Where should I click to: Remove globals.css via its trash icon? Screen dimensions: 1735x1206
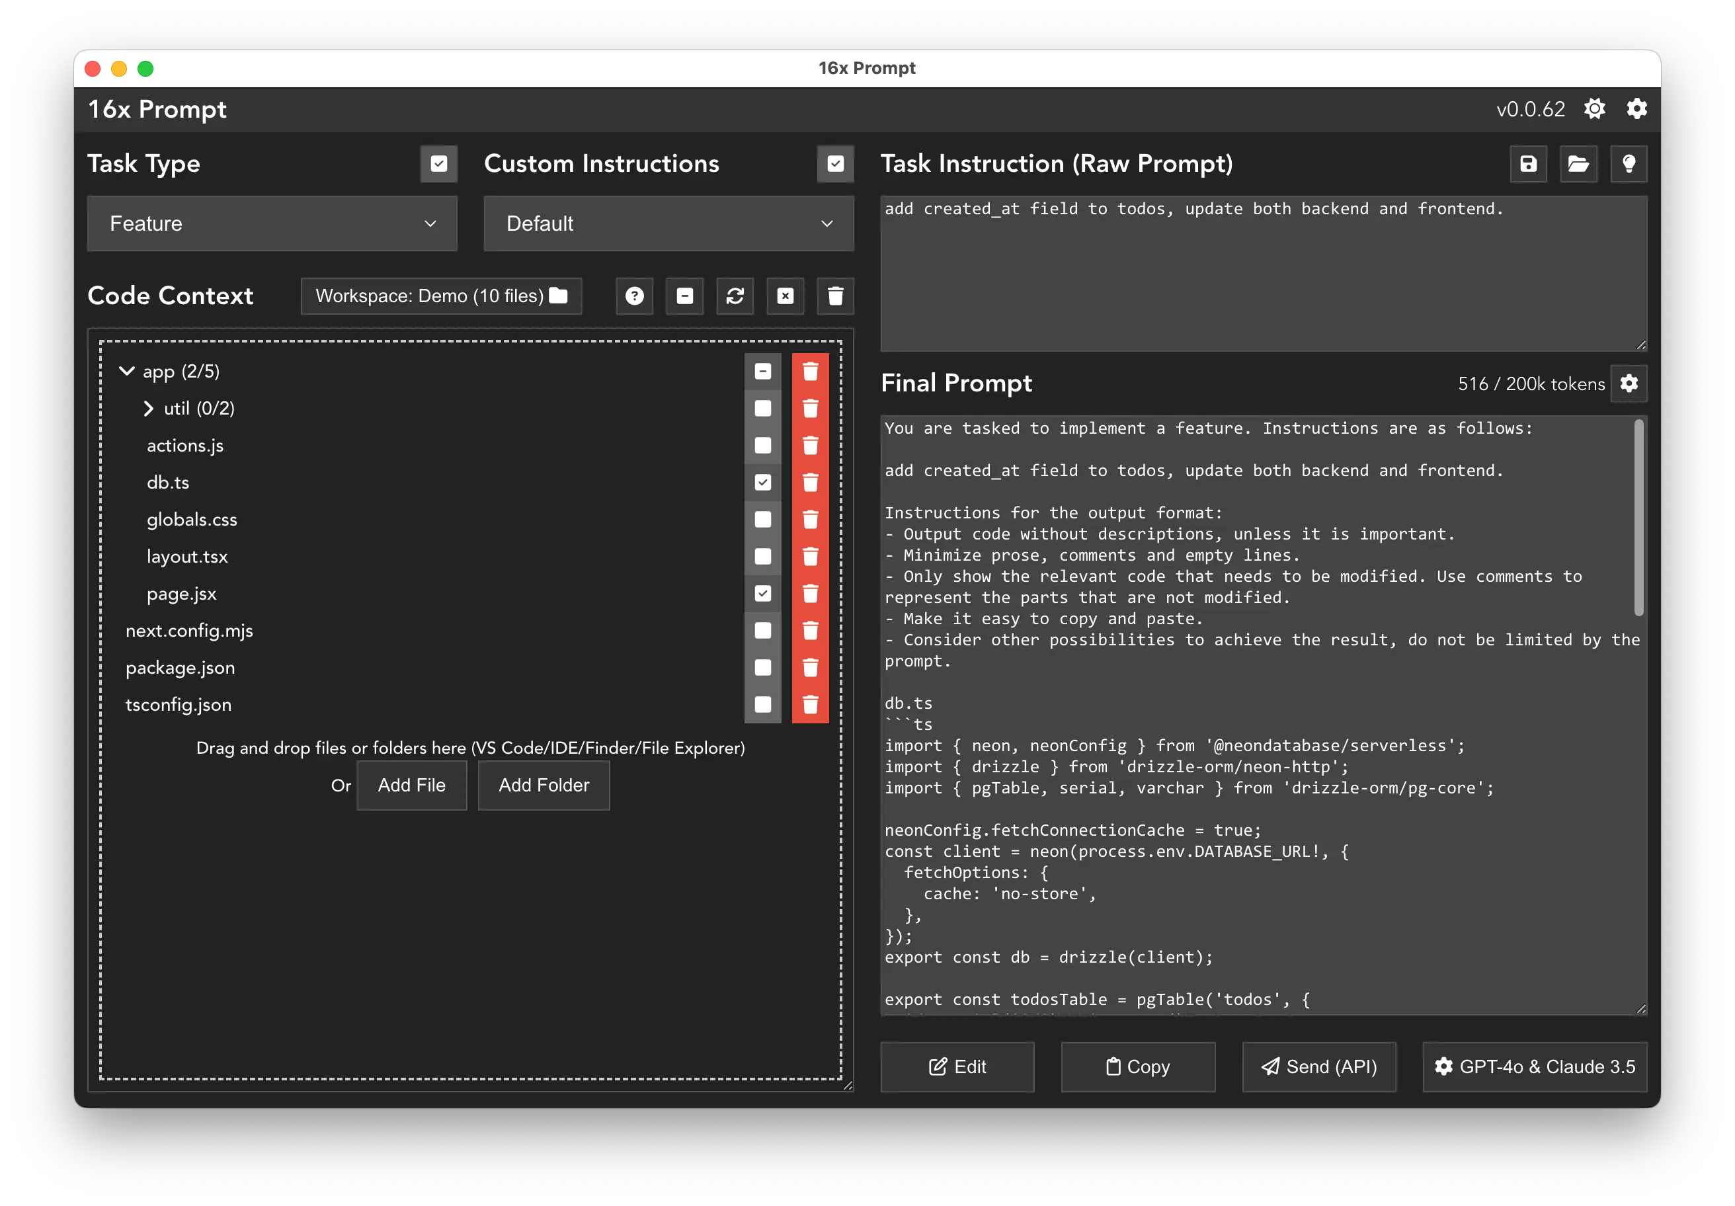(x=810, y=519)
